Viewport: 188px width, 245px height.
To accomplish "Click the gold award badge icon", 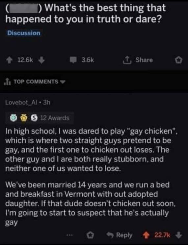I will (23, 118).
